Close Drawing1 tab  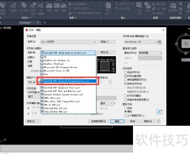(x=38, y=22)
